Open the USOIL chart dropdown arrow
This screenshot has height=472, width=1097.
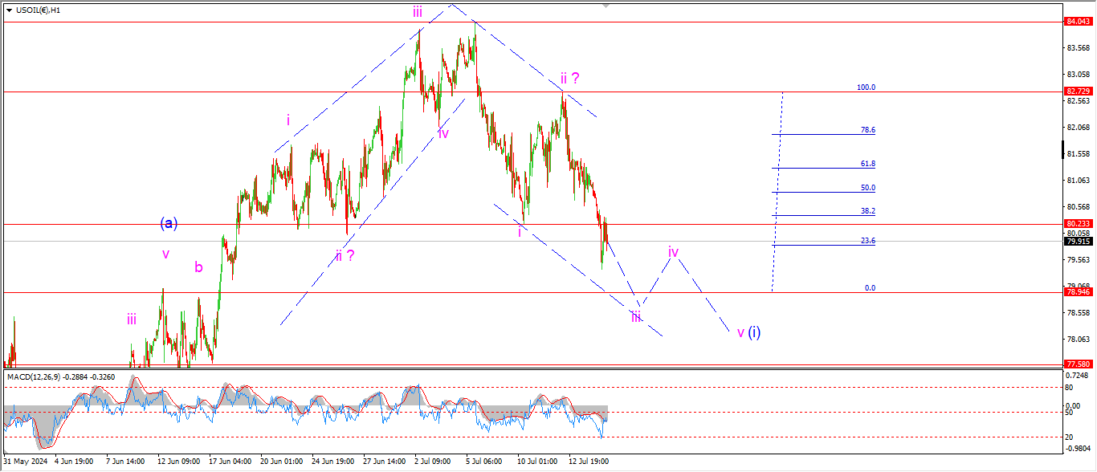9,10
